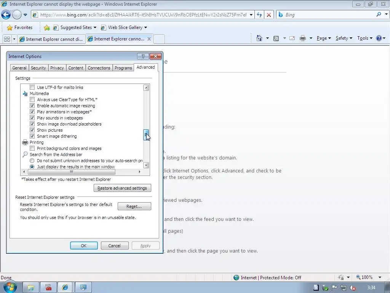The height and width of the screenshot is (293, 390).
Task: Stop loading with the red X icon
Action: 269,15
